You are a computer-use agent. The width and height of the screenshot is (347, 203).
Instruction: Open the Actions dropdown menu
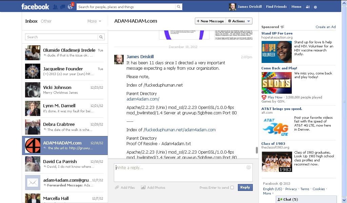239,21
